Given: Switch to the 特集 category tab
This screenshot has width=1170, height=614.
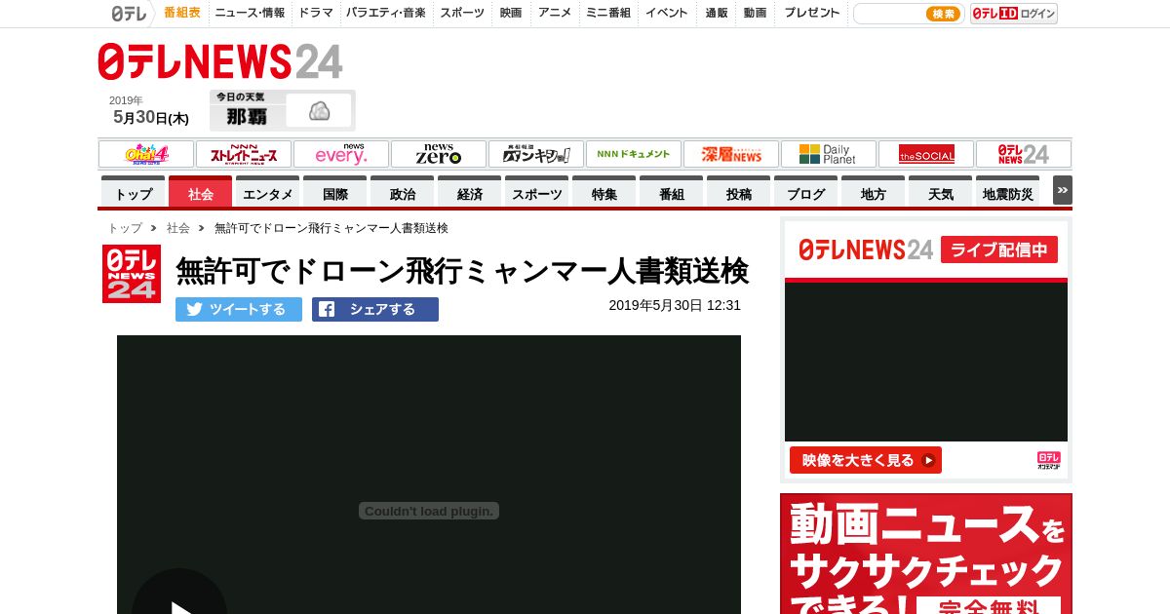Looking at the screenshot, I should [x=604, y=193].
